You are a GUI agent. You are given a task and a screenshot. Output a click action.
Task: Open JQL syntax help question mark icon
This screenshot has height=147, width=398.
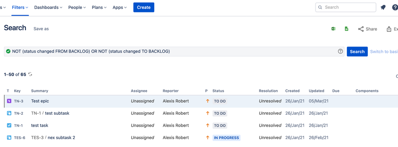point(341,51)
